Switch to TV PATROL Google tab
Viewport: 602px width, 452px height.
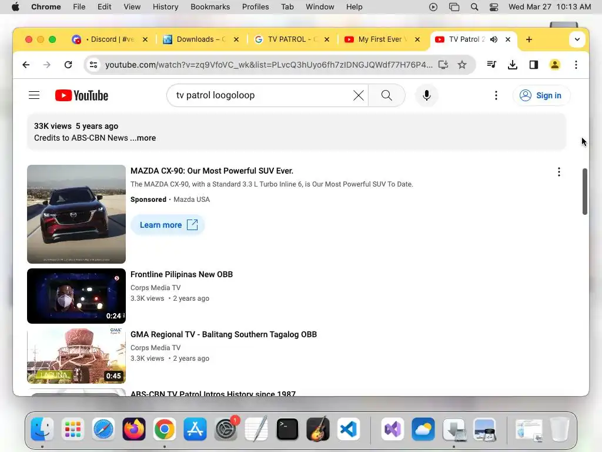point(292,39)
